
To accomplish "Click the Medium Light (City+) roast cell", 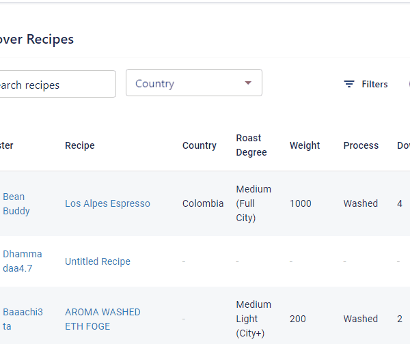I will [254, 319].
